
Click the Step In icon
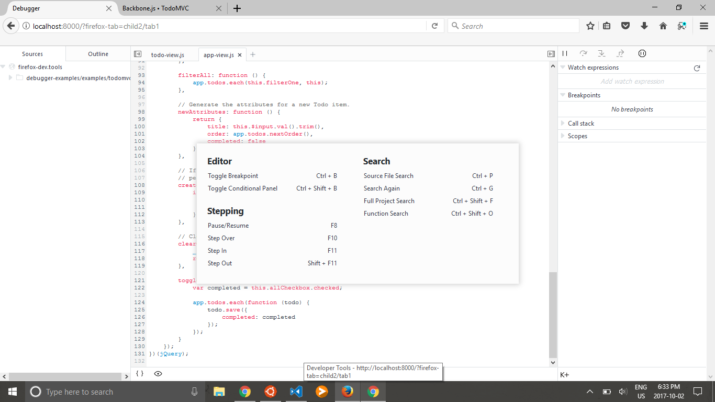[601, 53]
